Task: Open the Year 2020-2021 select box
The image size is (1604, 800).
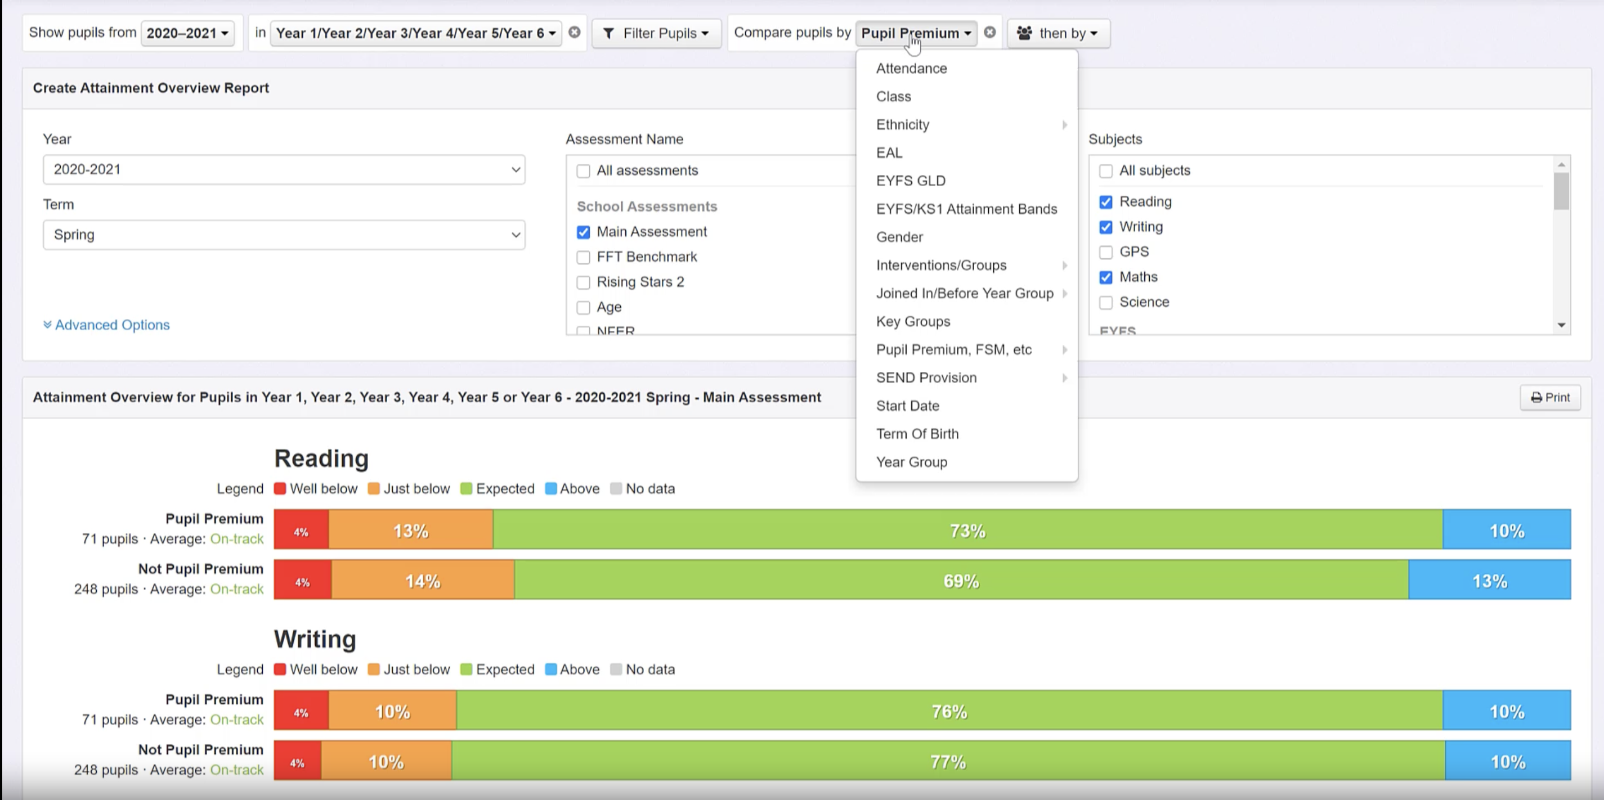Action: pyautogui.click(x=284, y=169)
